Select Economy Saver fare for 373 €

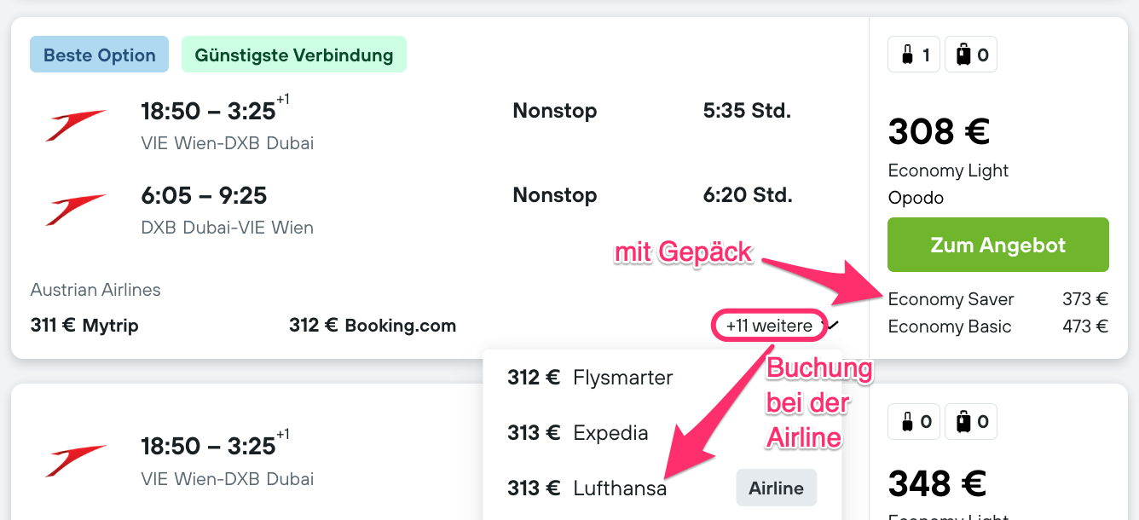pyautogui.click(x=997, y=299)
